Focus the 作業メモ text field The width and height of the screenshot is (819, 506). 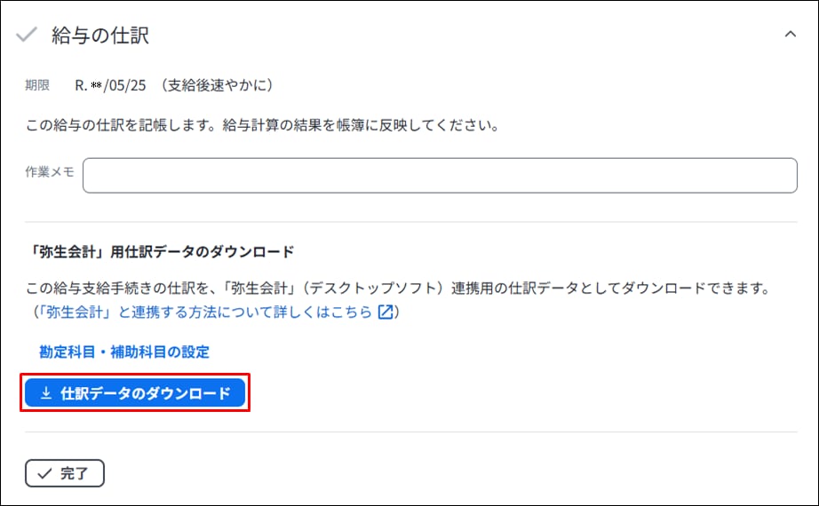(440, 176)
